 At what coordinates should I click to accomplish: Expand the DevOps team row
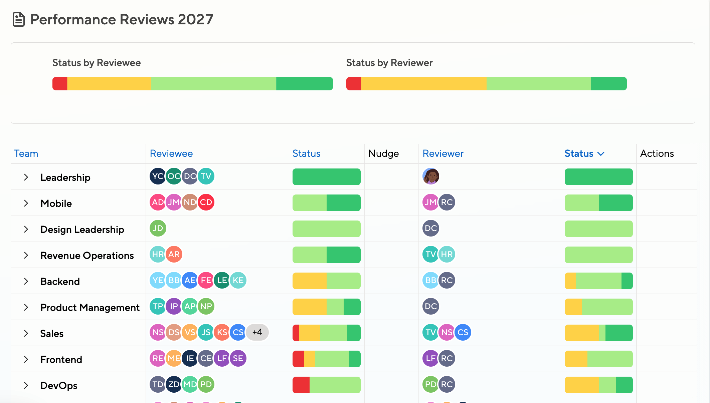(26, 385)
